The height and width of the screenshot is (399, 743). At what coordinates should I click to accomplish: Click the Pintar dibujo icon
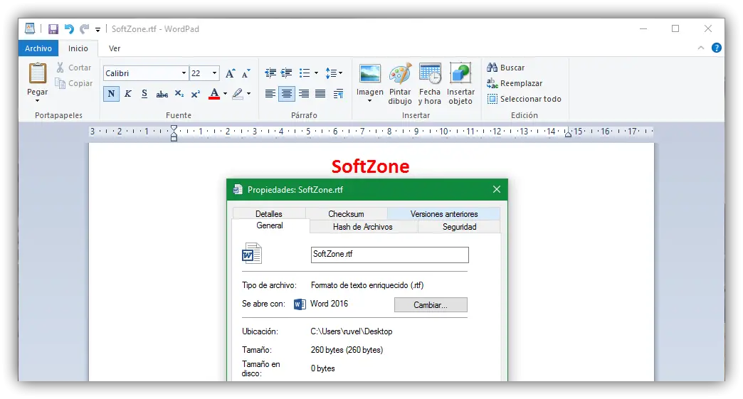coord(400,84)
